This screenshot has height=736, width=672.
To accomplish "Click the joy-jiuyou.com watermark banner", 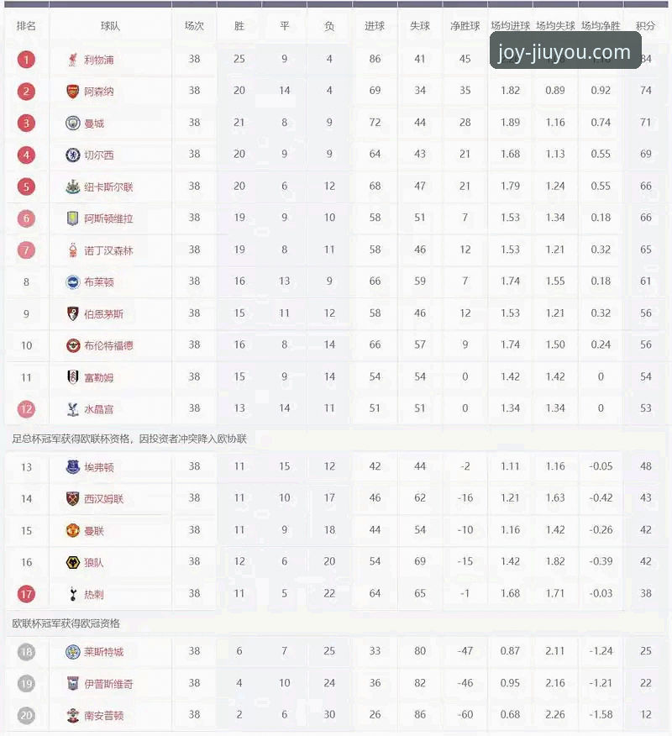I will (565, 50).
